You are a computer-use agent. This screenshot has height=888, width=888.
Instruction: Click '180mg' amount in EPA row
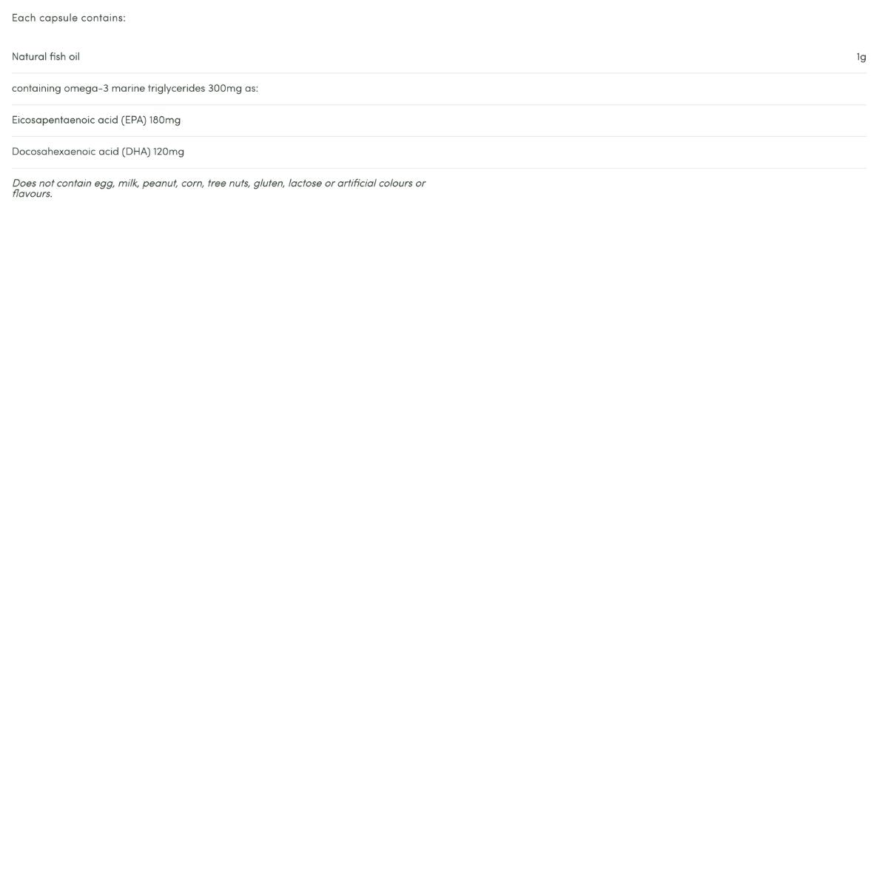165,120
